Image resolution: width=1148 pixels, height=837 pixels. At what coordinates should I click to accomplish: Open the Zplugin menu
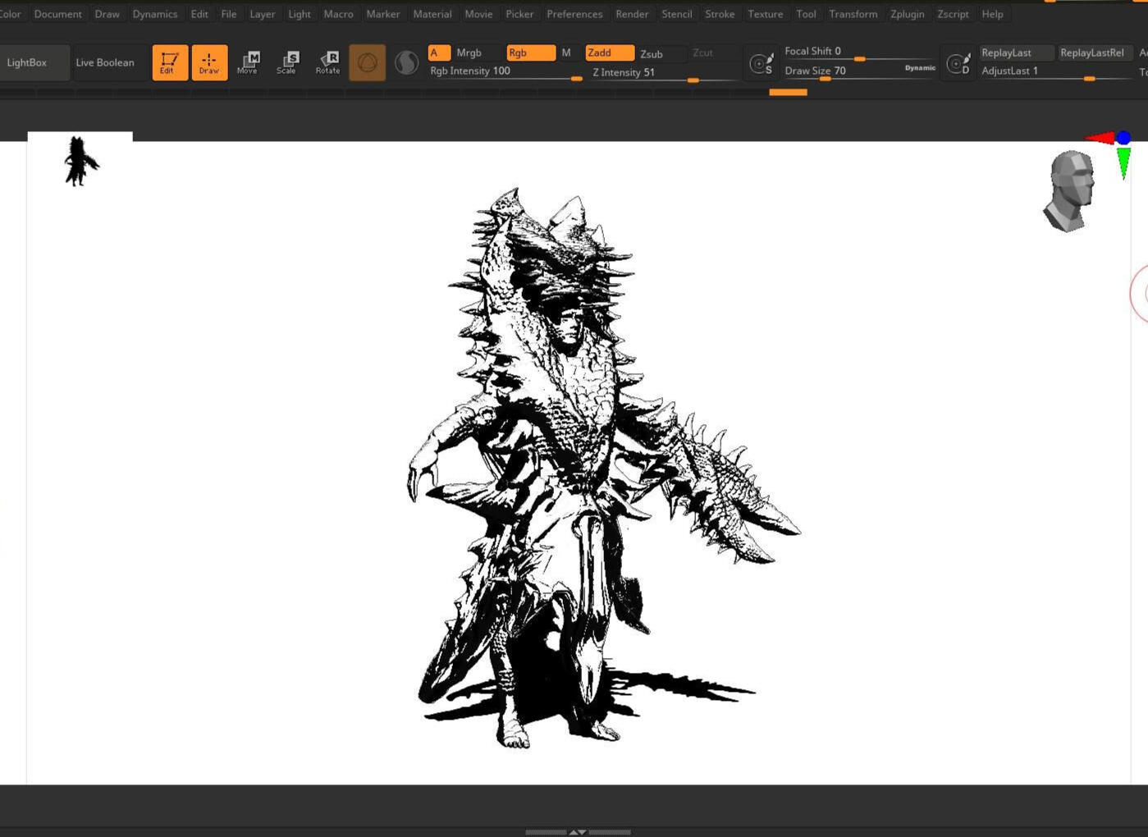tap(907, 14)
